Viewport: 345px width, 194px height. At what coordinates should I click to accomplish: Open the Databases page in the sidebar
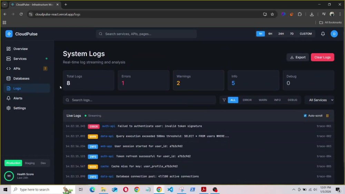click(27, 79)
